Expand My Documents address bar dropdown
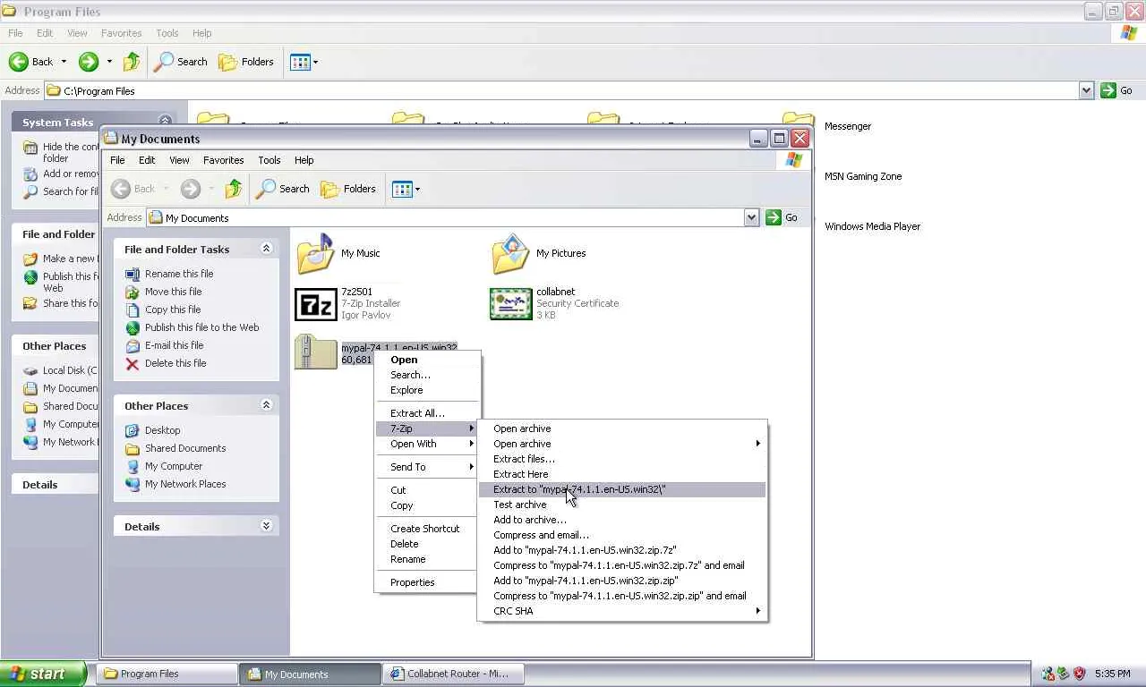Image resolution: width=1146 pixels, height=687 pixels. [x=751, y=217]
